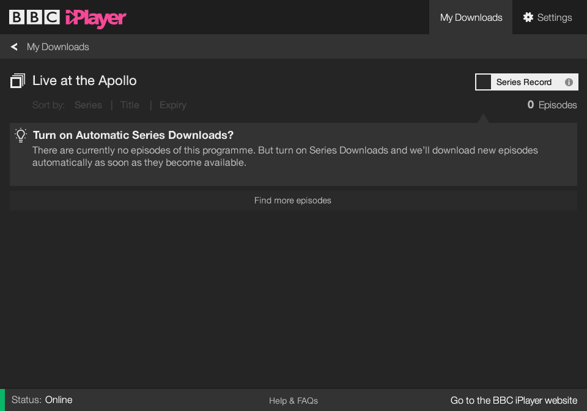Viewport: 587px width, 411px height.
Task: Click the Series Record label
Action: [524, 82]
